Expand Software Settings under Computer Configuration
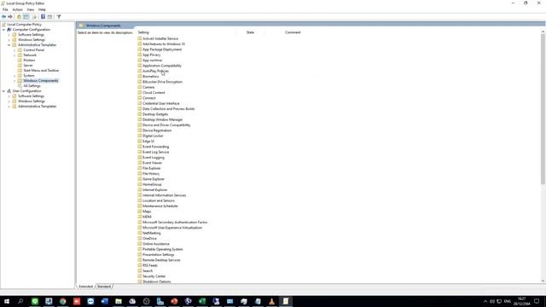Screen dimensions: 546x307 click(x=9, y=35)
